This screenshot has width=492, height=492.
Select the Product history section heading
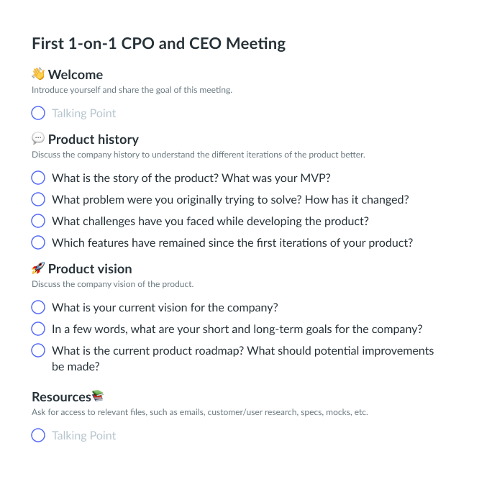point(94,139)
